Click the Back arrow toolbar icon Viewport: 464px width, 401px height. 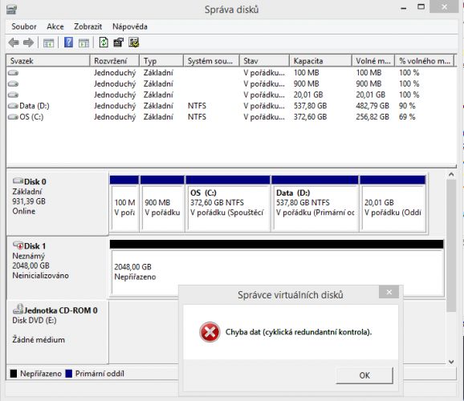(14, 43)
